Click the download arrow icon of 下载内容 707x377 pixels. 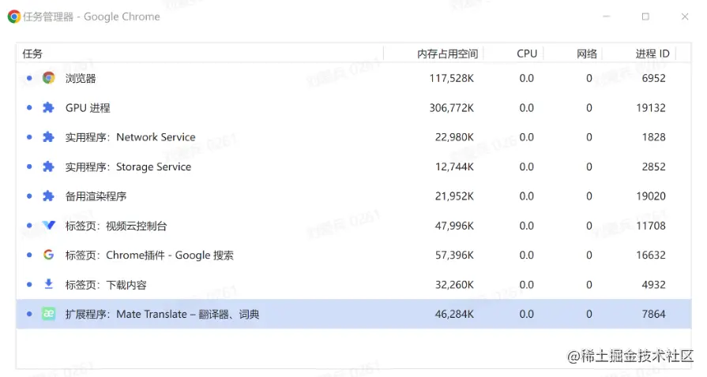(x=49, y=284)
